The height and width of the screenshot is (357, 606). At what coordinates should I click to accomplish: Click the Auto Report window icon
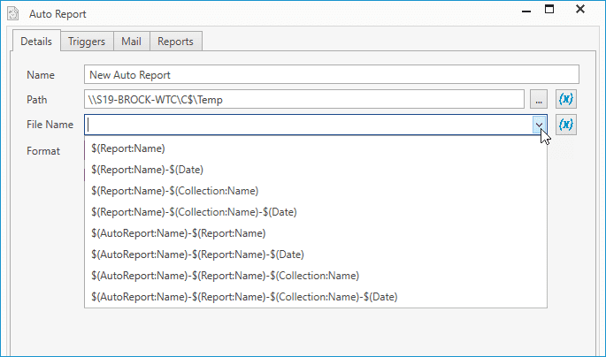click(13, 13)
